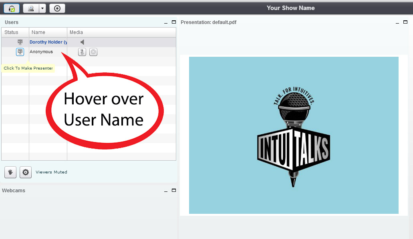Click the Users panel title
Image resolution: width=413 pixels, height=239 pixels.
click(12, 22)
